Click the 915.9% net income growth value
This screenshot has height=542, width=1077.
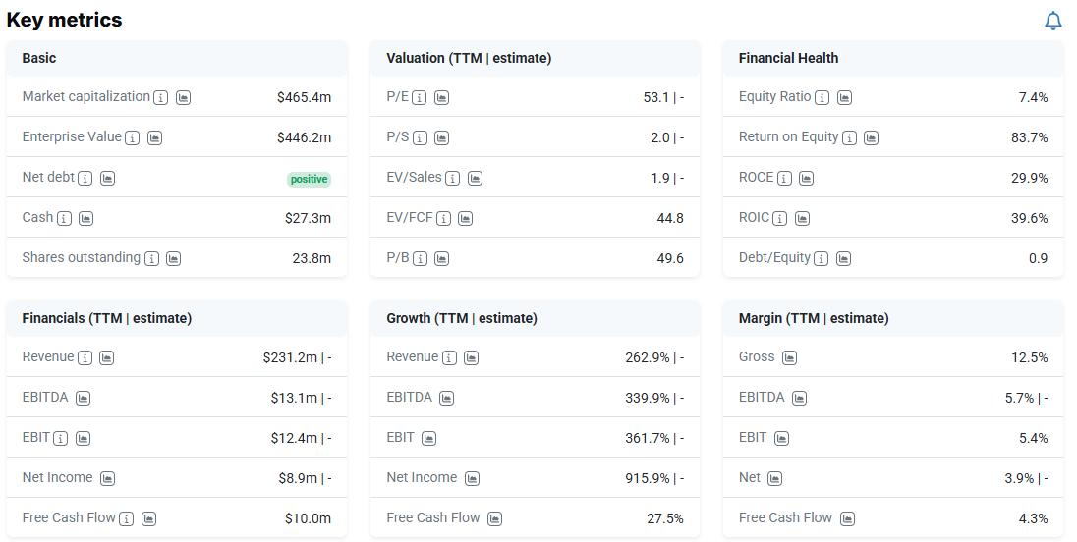pyautogui.click(x=647, y=478)
